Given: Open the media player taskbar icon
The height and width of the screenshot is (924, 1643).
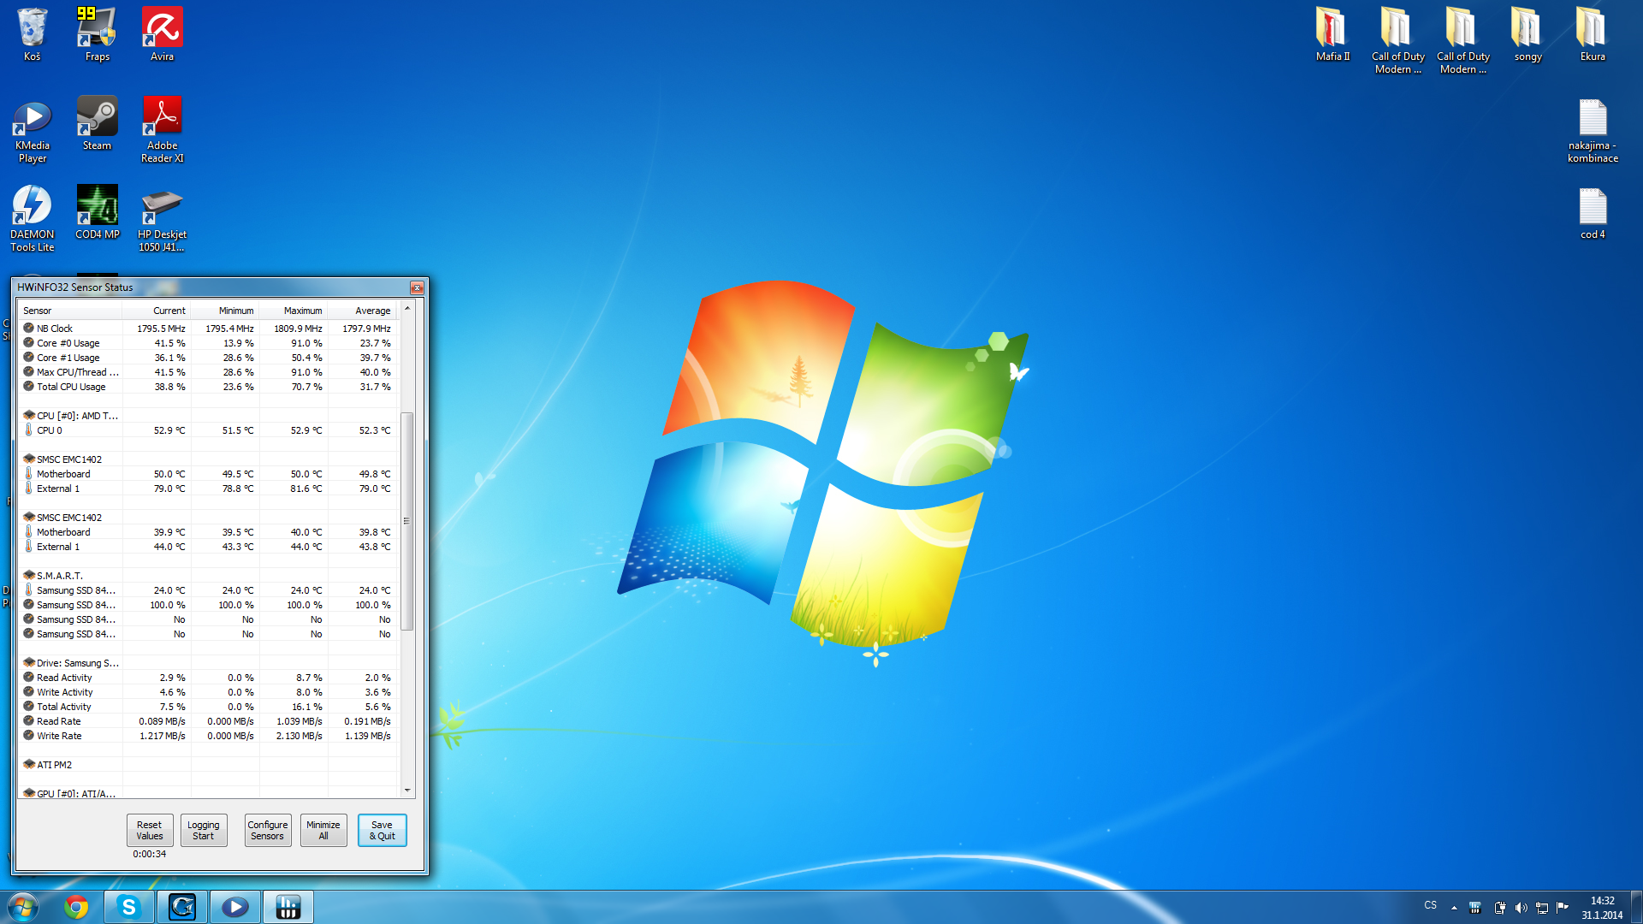Looking at the screenshot, I should (235, 907).
